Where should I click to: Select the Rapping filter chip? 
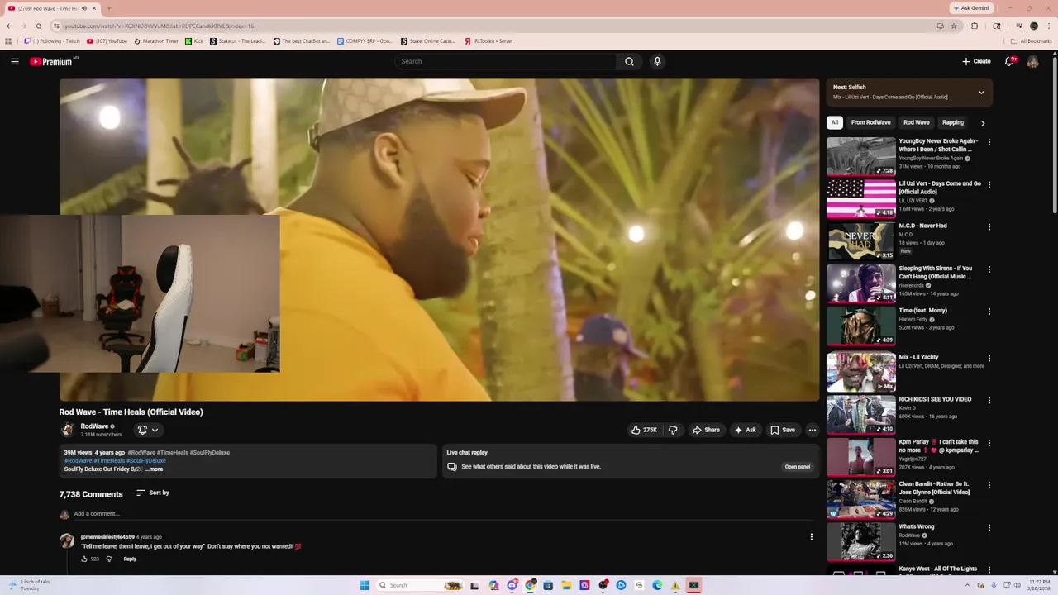point(953,122)
